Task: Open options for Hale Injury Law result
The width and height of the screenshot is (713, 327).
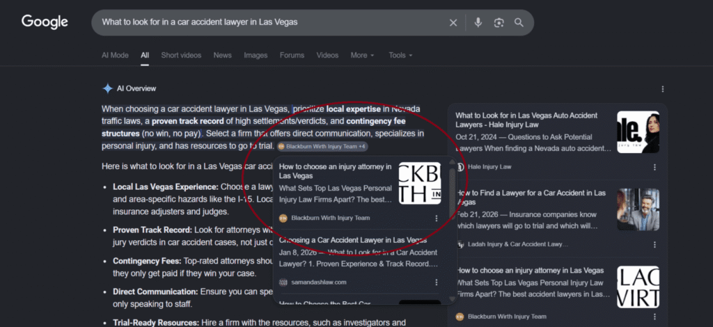Action: point(655,167)
